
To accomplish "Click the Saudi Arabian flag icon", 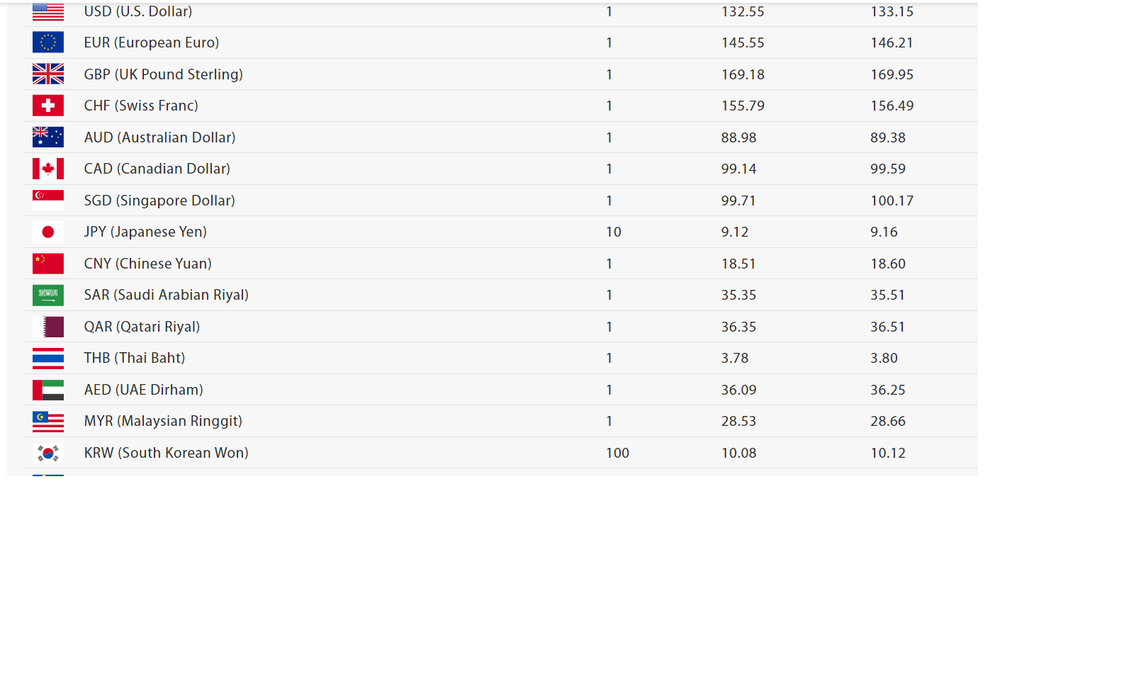I will [48, 295].
